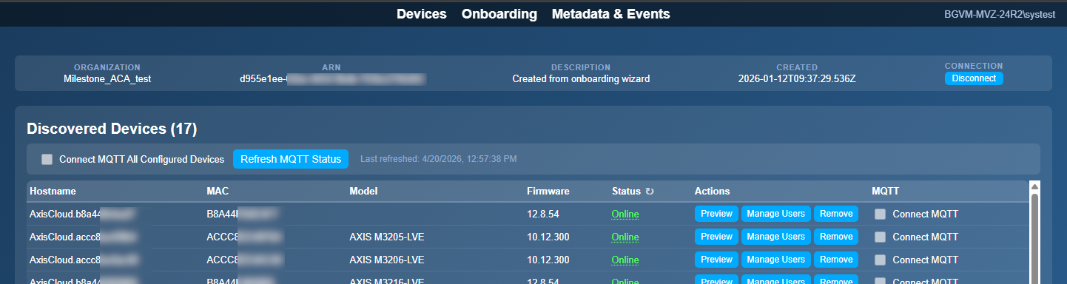The height and width of the screenshot is (284, 1067).
Task: Click the Status column refresh icon
Action: (x=650, y=192)
